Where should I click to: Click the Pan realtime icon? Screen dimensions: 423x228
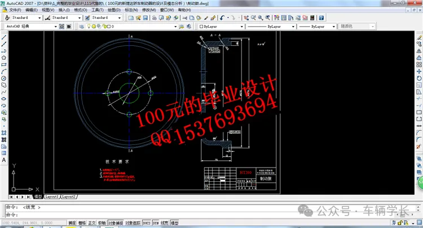246,18
